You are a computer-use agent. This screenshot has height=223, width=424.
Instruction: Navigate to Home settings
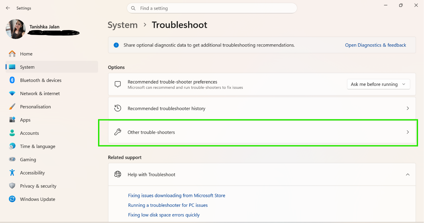click(x=52, y=54)
